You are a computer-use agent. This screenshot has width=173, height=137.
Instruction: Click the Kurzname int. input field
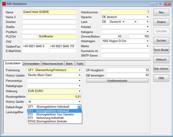(x=125, y=51)
